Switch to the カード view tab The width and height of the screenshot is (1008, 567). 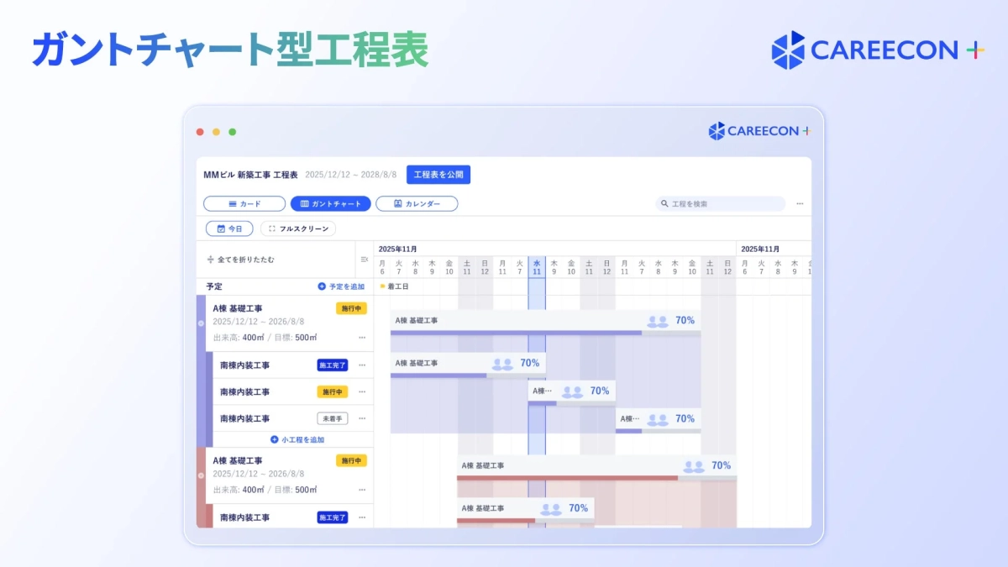tap(245, 203)
